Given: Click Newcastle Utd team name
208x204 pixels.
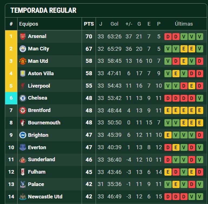Looking at the screenshot, I should point(45,196).
